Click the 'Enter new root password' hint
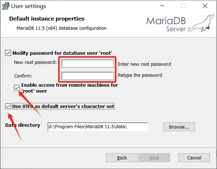Screen dimensions: 217x169 [x=144, y=64]
